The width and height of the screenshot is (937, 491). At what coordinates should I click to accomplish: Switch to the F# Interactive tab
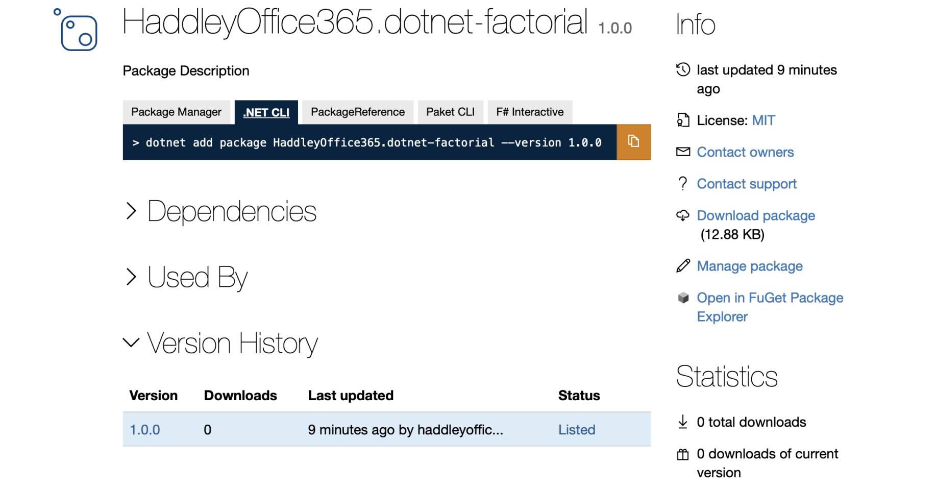click(x=529, y=112)
